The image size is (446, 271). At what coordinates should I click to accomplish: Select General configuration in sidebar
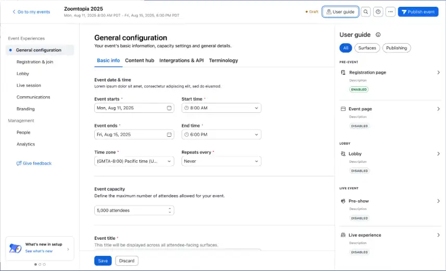[40, 50]
